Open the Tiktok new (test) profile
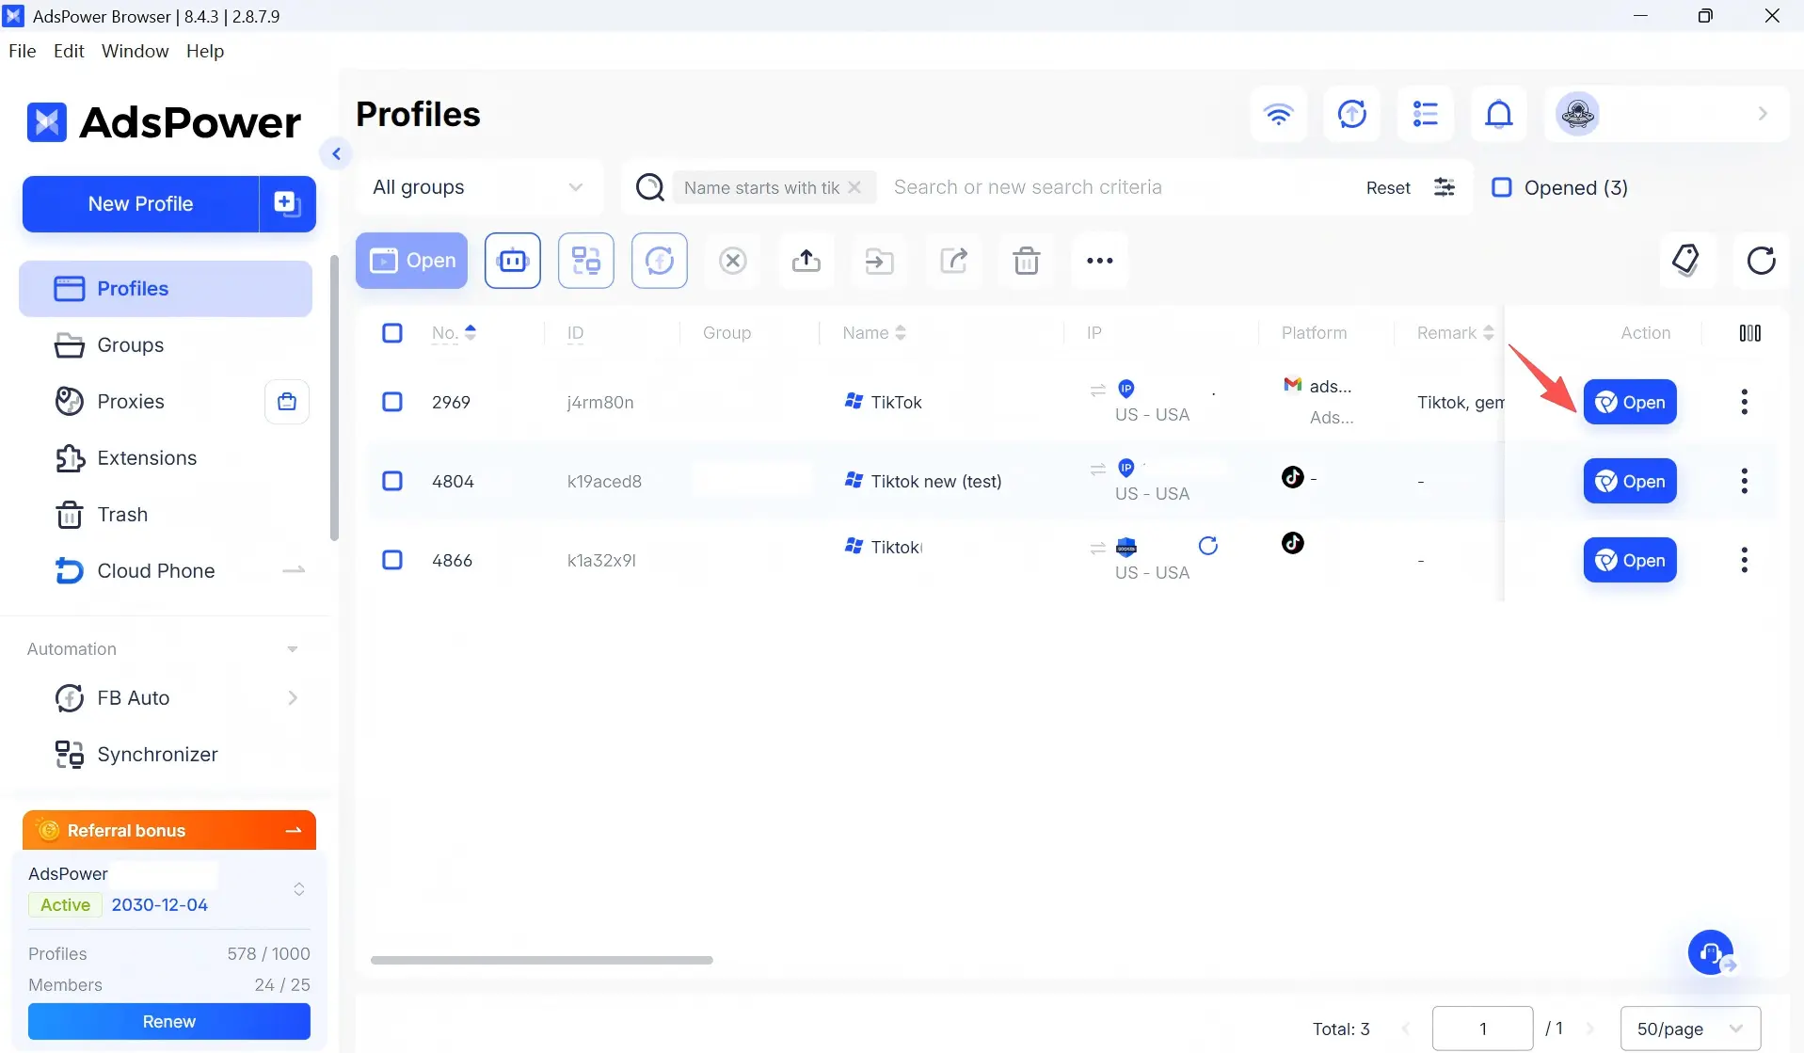This screenshot has height=1053, width=1804. [x=1630, y=481]
